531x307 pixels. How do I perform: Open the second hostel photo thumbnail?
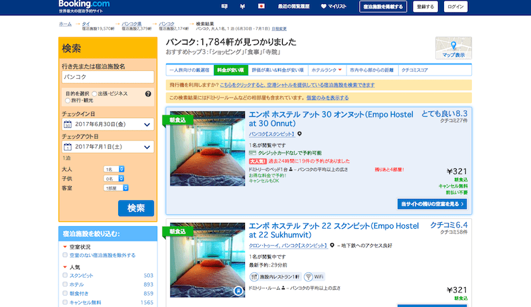tap(207, 260)
